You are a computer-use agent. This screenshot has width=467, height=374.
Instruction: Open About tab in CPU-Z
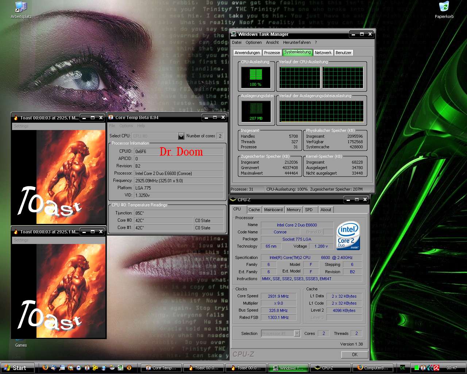click(326, 210)
